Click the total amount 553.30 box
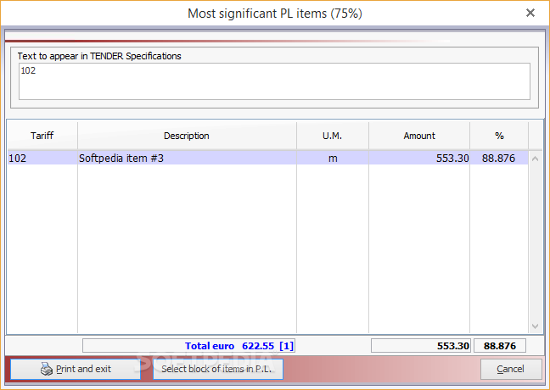Image resolution: width=550 pixels, height=390 pixels. point(421,346)
